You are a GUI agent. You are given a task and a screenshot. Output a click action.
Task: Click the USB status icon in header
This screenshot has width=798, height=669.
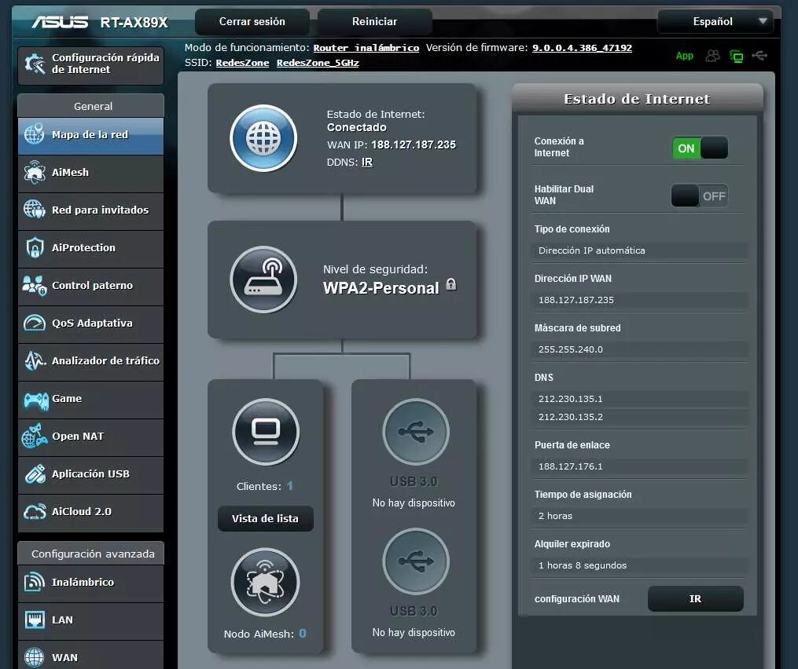(759, 56)
